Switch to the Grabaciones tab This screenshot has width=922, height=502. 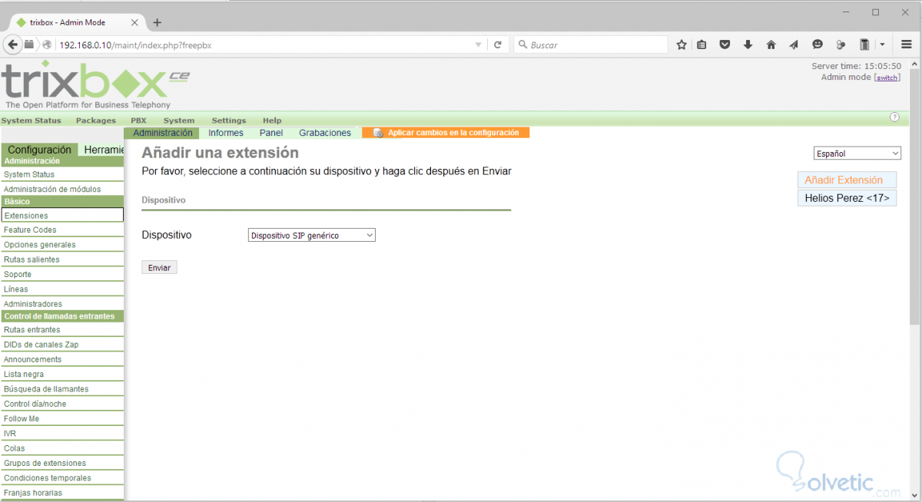(324, 132)
